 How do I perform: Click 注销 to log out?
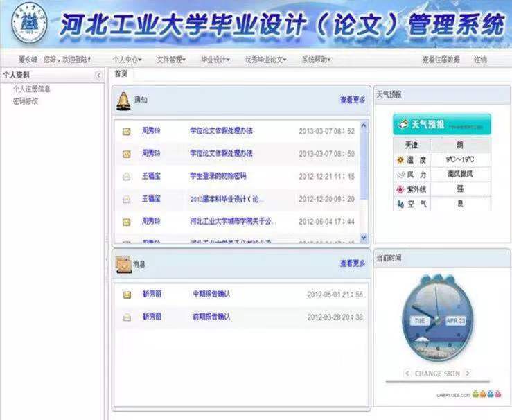(480, 60)
